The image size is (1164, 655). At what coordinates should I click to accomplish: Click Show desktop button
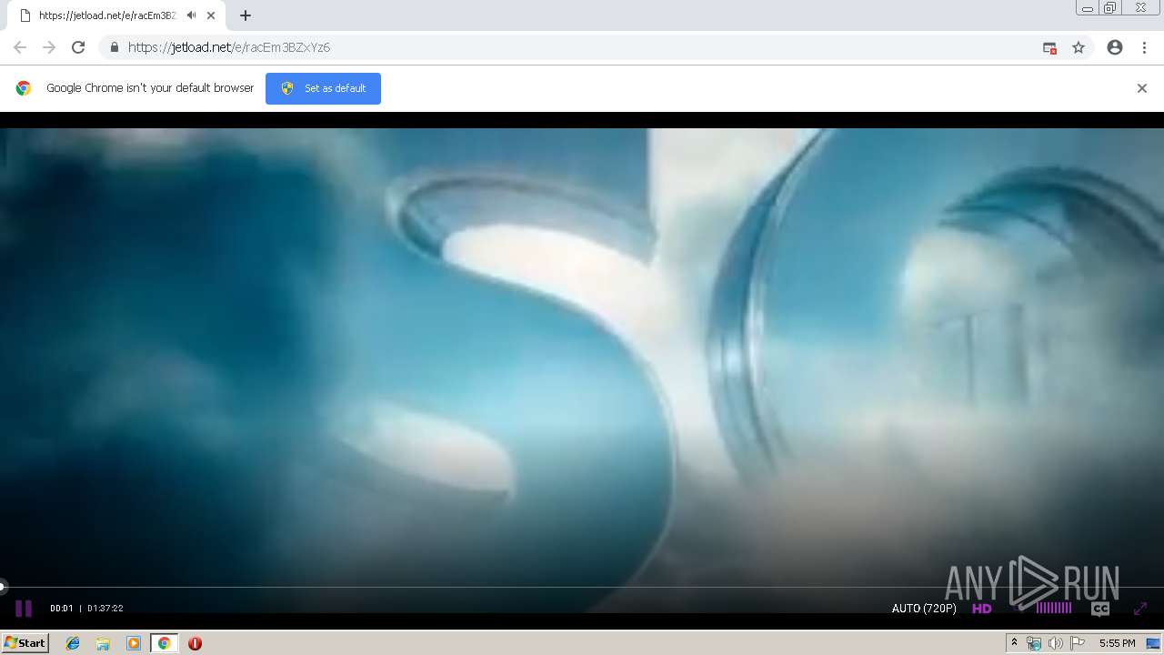[x=1154, y=643]
